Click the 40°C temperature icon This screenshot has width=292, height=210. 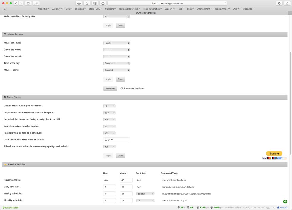click(x=188, y=207)
